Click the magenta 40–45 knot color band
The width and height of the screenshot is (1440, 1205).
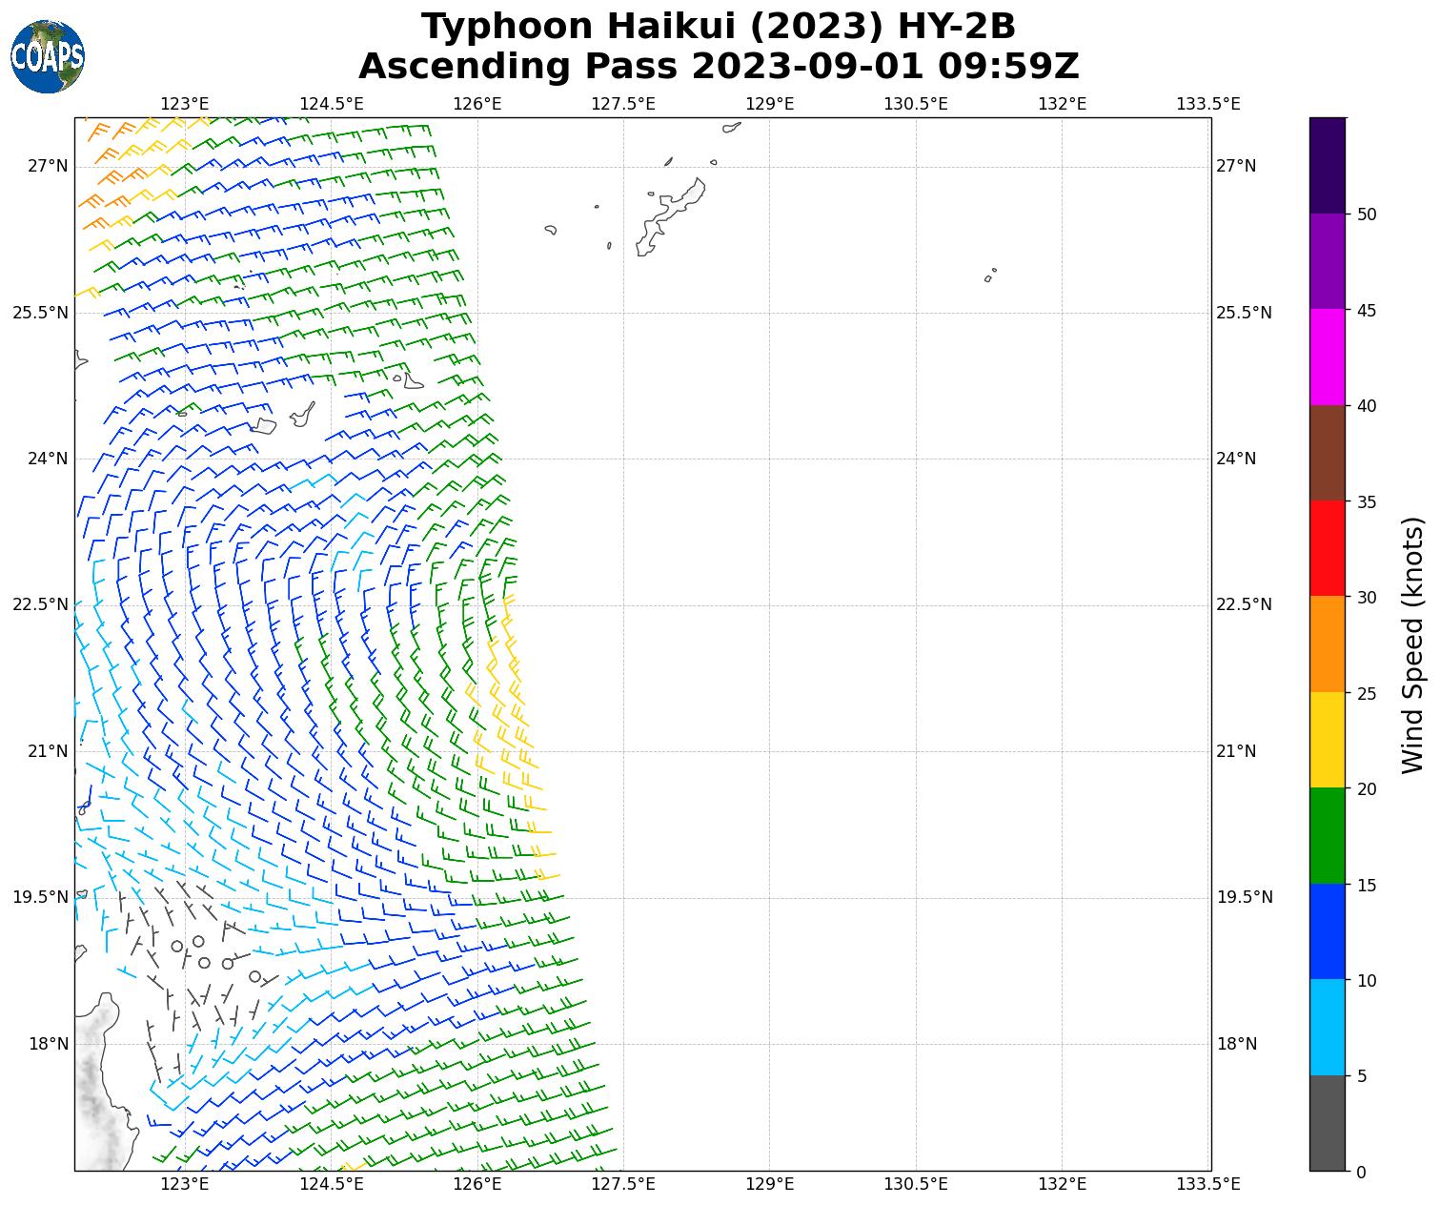tap(1327, 357)
